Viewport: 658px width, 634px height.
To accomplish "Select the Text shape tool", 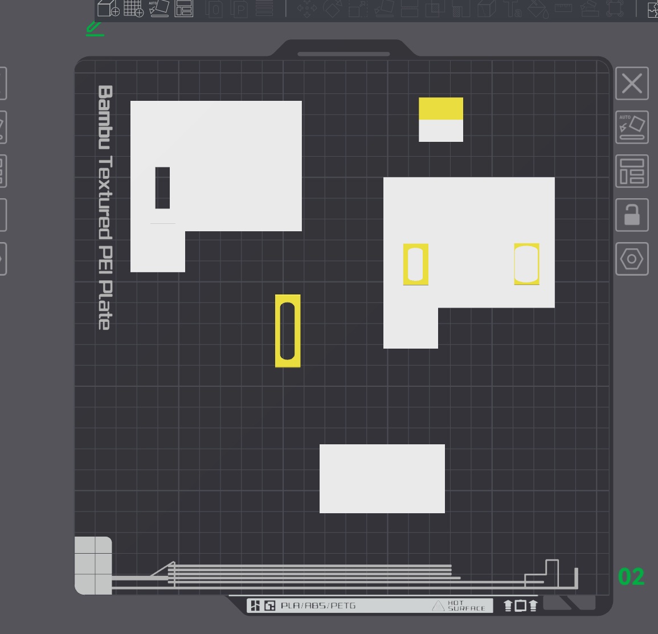I will [512, 9].
